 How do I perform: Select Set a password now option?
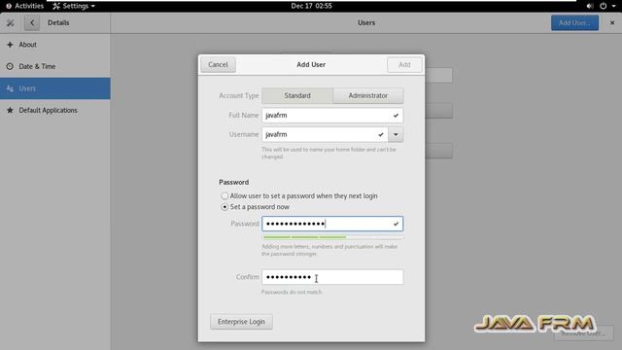pos(225,207)
